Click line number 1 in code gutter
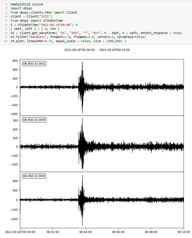 point(6,4)
